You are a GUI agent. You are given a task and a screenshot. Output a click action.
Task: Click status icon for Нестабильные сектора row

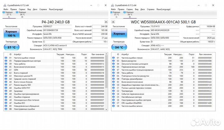tap(114, 97)
